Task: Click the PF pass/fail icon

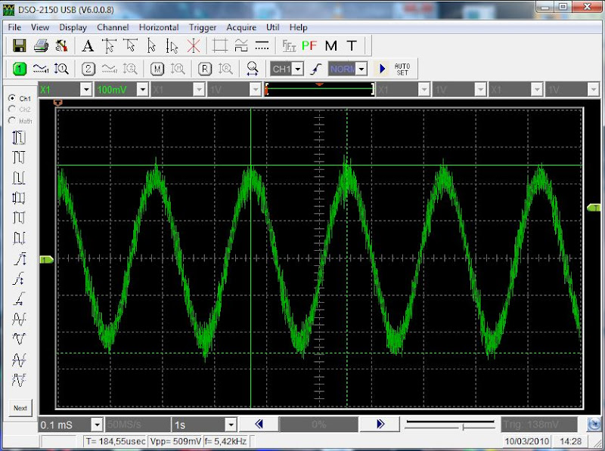Action: pos(309,46)
